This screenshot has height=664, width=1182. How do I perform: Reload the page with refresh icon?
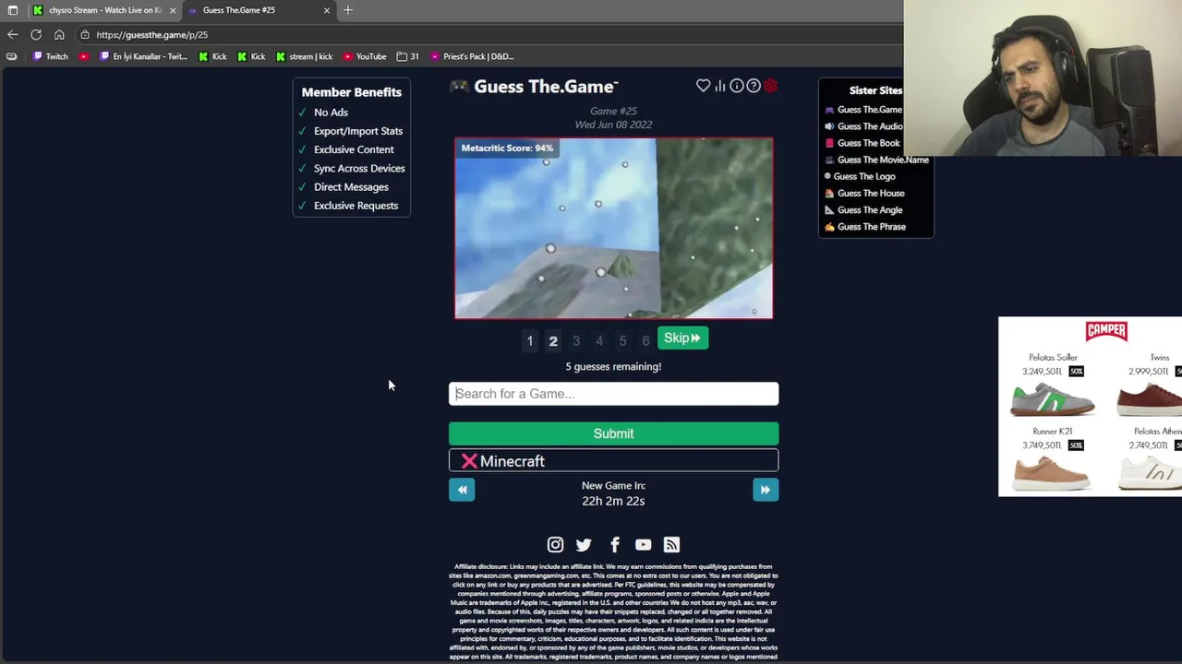click(x=36, y=34)
